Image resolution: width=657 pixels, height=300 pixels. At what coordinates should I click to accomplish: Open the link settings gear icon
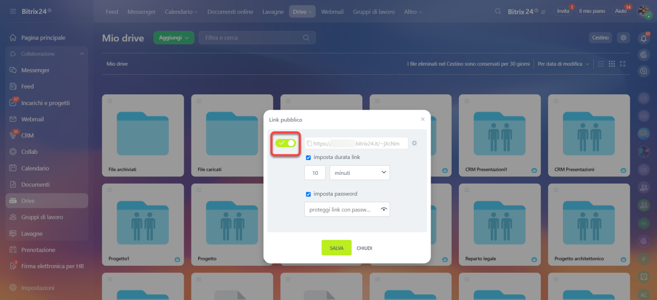click(x=414, y=143)
